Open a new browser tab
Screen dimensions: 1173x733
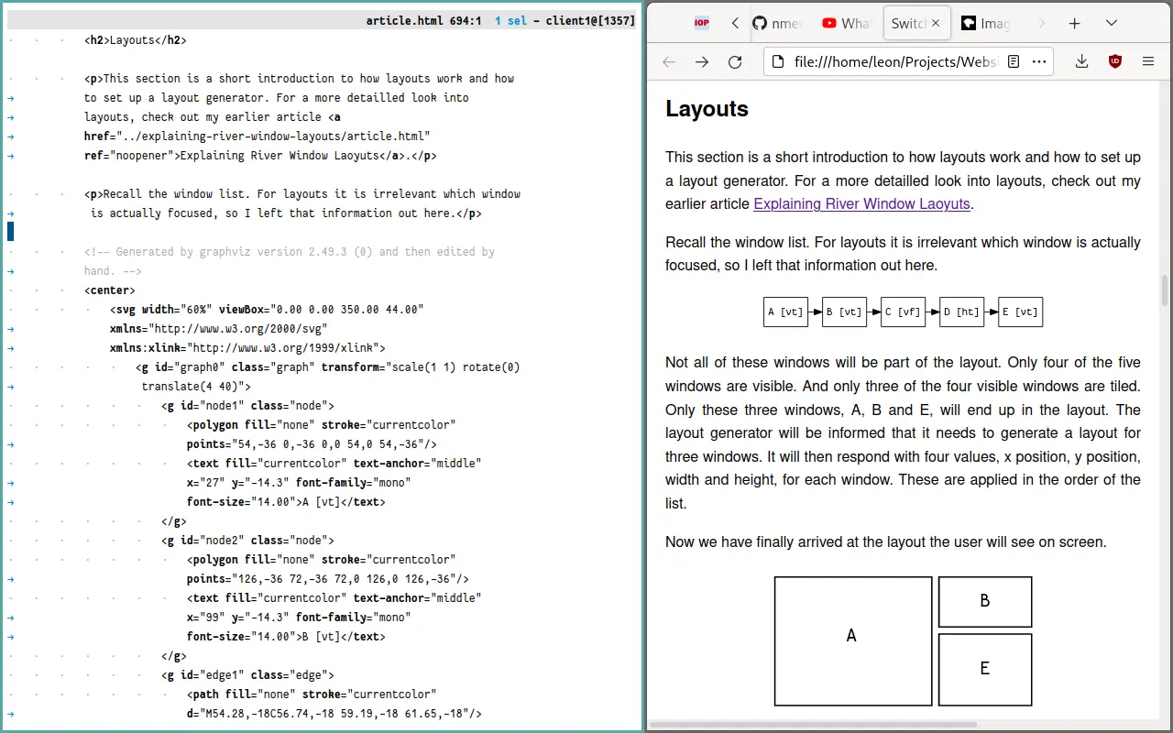(1075, 24)
